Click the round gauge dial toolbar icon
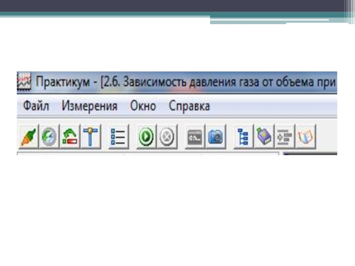This screenshot has width=355, height=266. coord(49,137)
